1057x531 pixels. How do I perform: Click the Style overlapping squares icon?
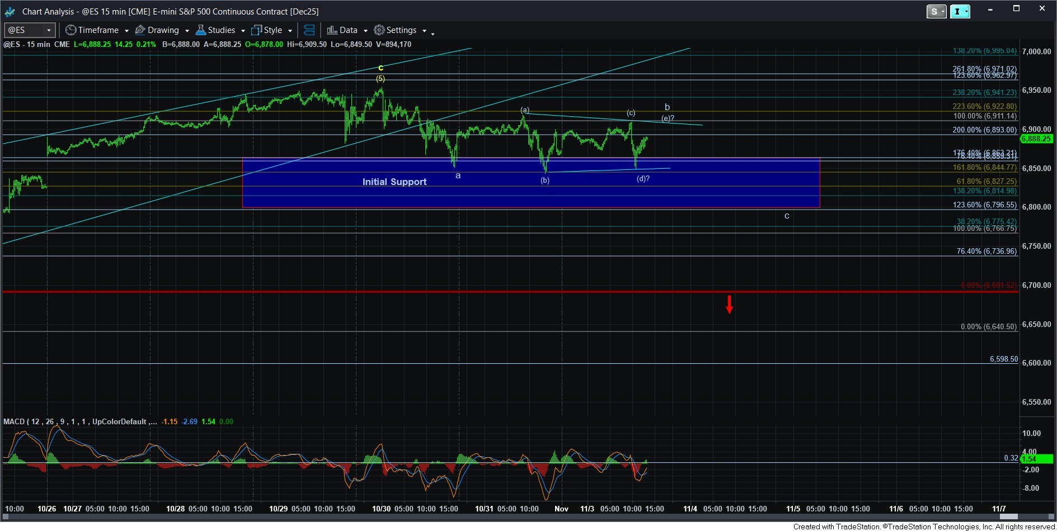point(257,30)
